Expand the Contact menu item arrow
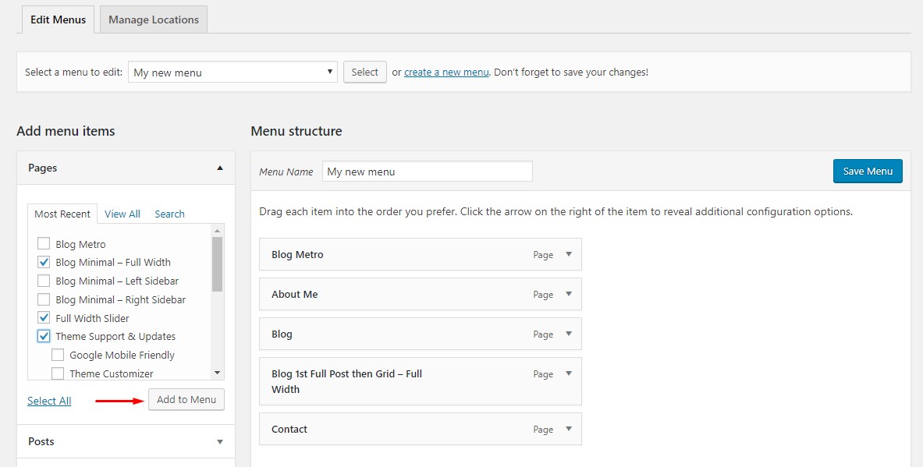 (569, 429)
